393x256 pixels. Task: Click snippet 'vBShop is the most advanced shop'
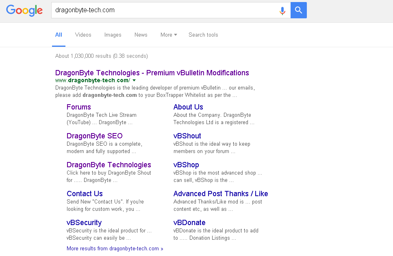pos(215,173)
